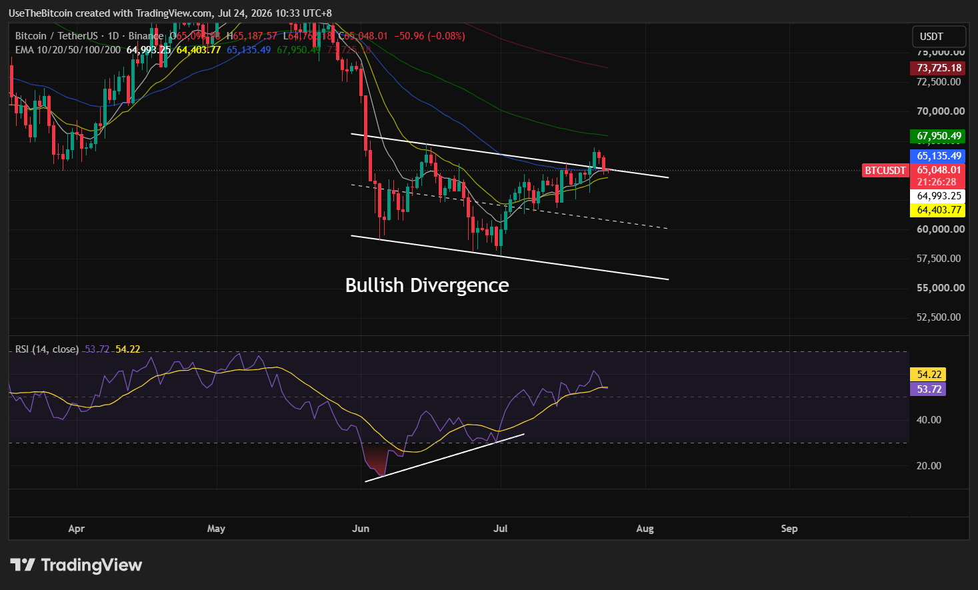Viewport: 978px width, 590px height.
Task: Click the Bitcoin / TetherUS symbol title
Action: coord(56,36)
